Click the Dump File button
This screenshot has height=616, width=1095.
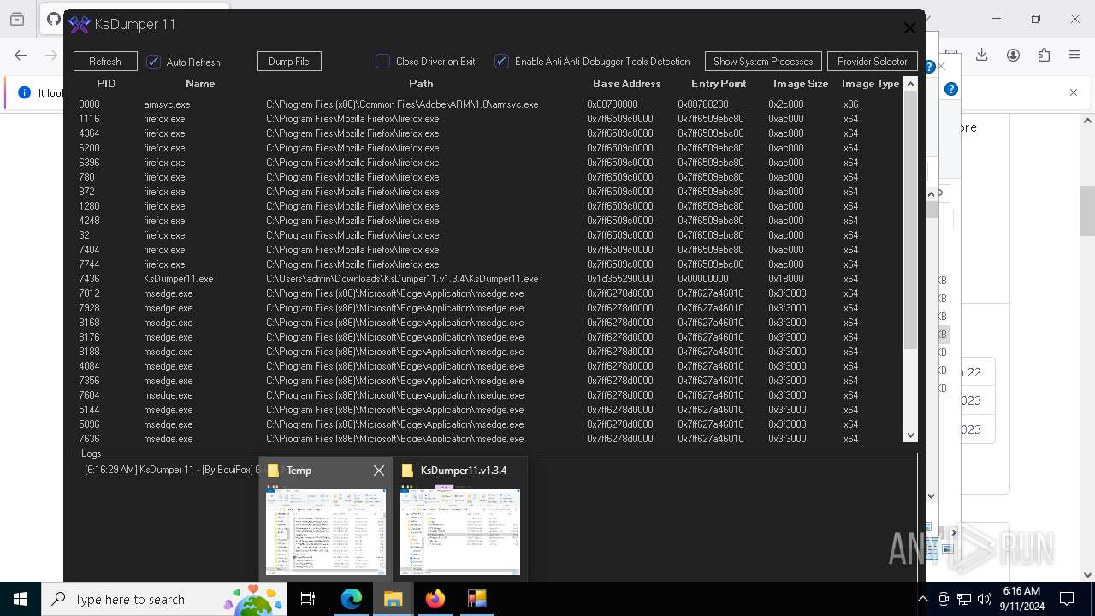click(x=289, y=62)
